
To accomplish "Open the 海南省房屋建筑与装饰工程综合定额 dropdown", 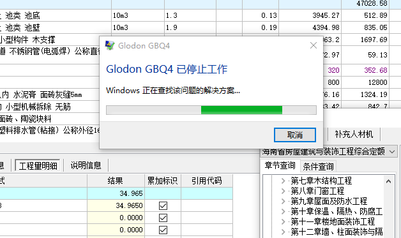I will coord(392,152).
